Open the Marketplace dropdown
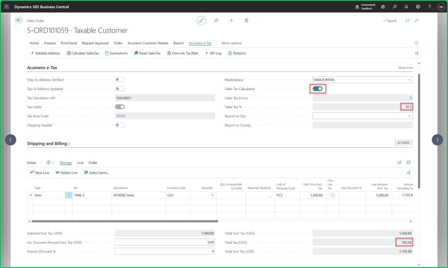This screenshot has width=448, height=268. [x=409, y=80]
